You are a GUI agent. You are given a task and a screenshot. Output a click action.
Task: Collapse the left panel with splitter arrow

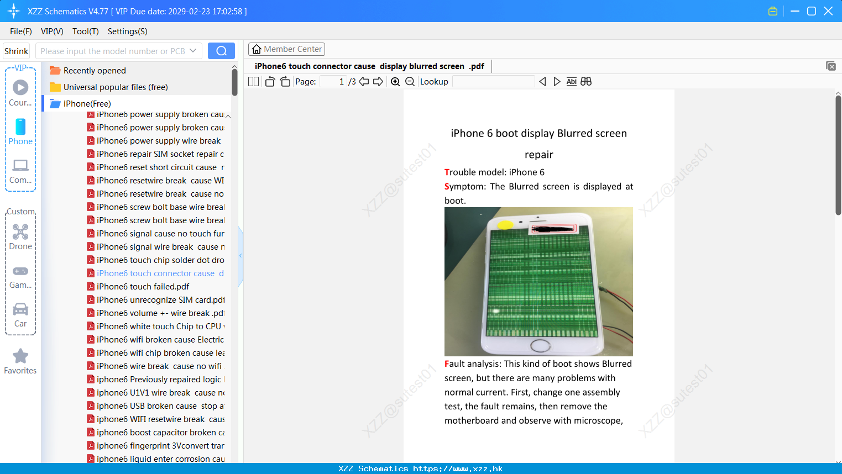tap(240, 256)
